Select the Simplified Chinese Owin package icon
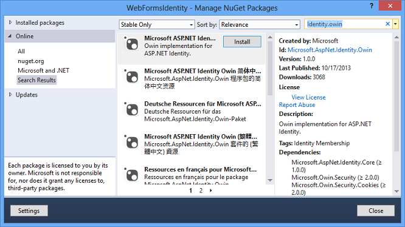The width and height of the screenshot is (405, 227). (132, 77)
